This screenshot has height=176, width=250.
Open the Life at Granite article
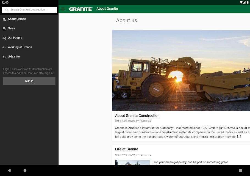[127, 149]
